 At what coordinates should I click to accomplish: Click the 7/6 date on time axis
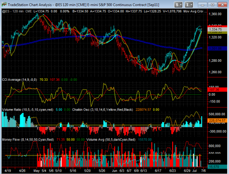(203, 171)
